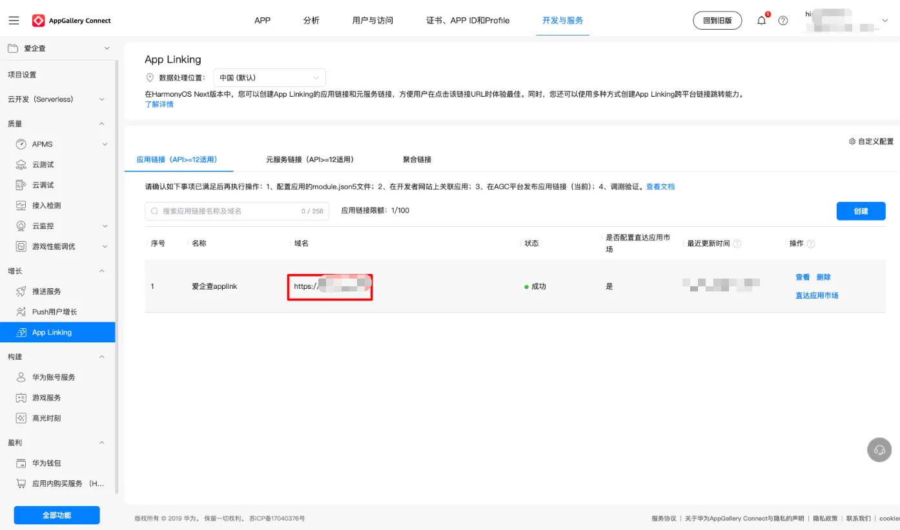Expand the APMS submenu chevron
The height and width of the screenshot is (530, 900).
click(x=105, y=144)
